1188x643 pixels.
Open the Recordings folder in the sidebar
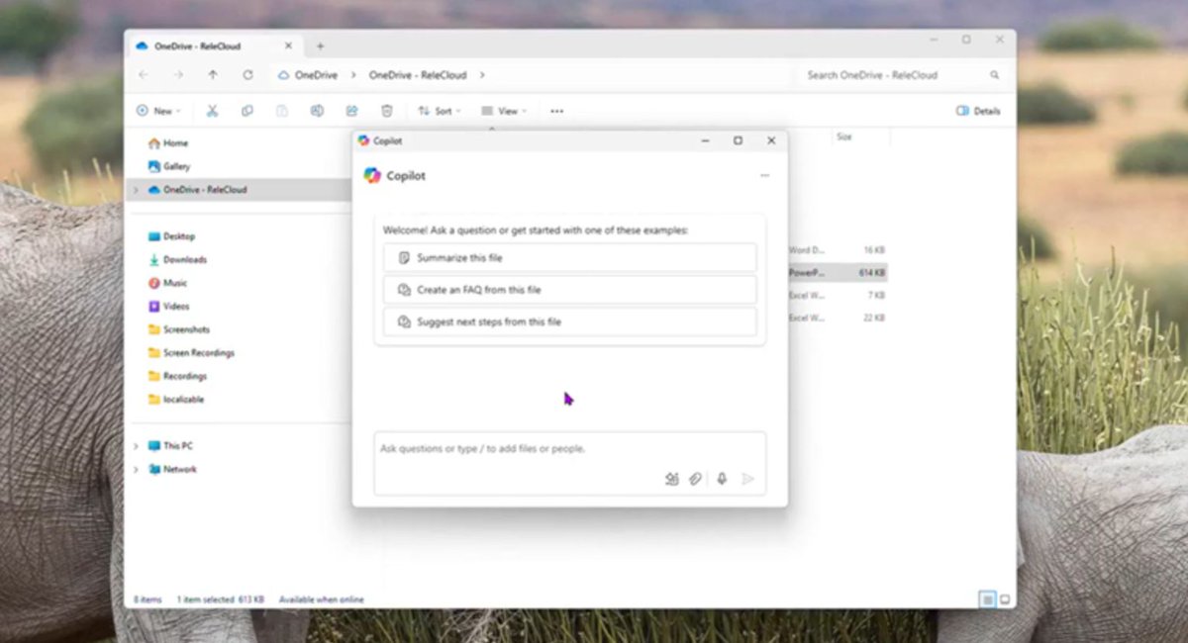[x=176, y=376]
